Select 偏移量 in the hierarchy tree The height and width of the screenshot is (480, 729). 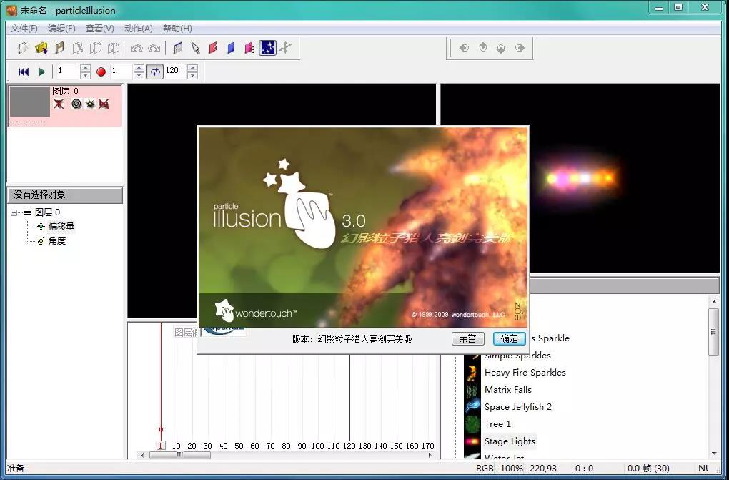[61, 227]
